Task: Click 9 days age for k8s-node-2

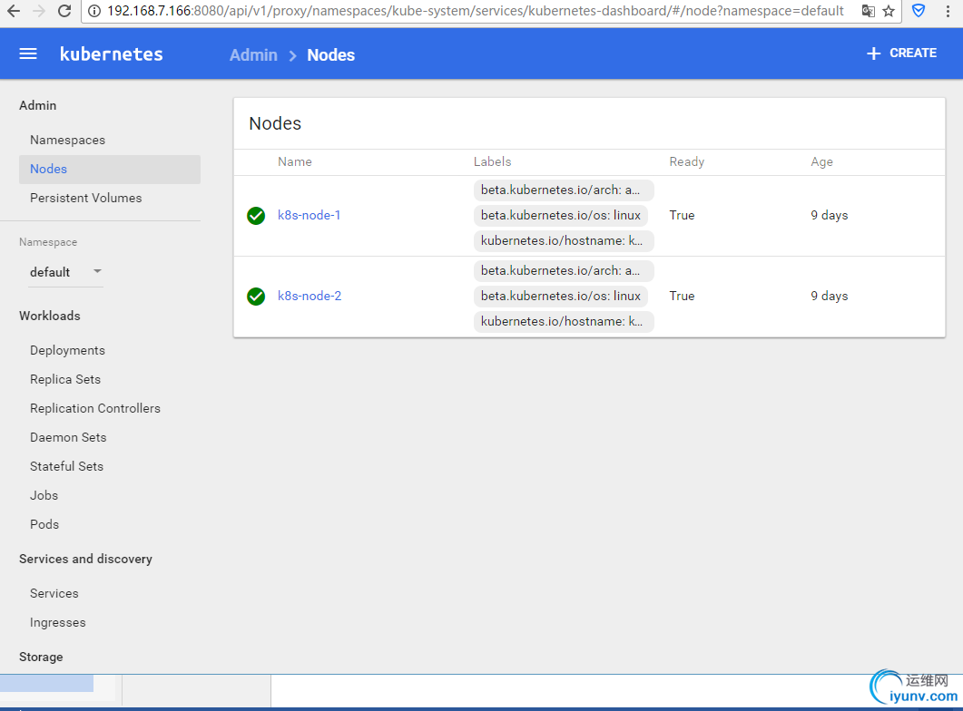Action: (x=829, y=296)
